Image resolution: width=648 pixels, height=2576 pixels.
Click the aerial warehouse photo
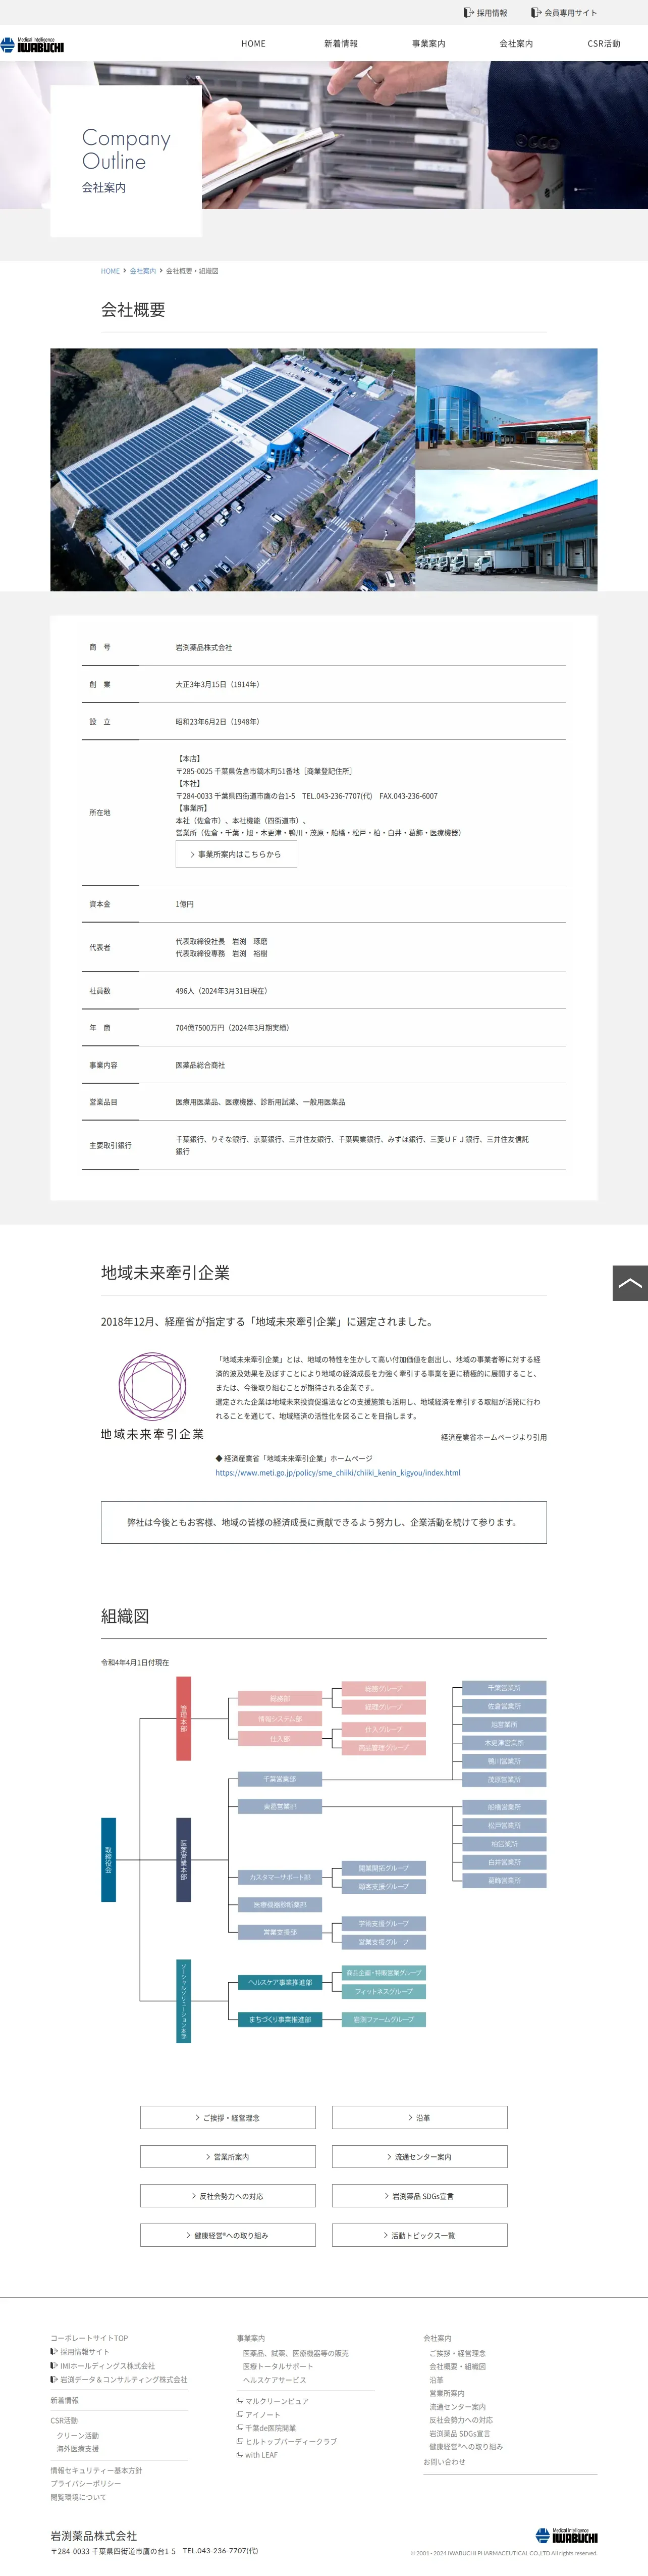click(x=233, y=469)
